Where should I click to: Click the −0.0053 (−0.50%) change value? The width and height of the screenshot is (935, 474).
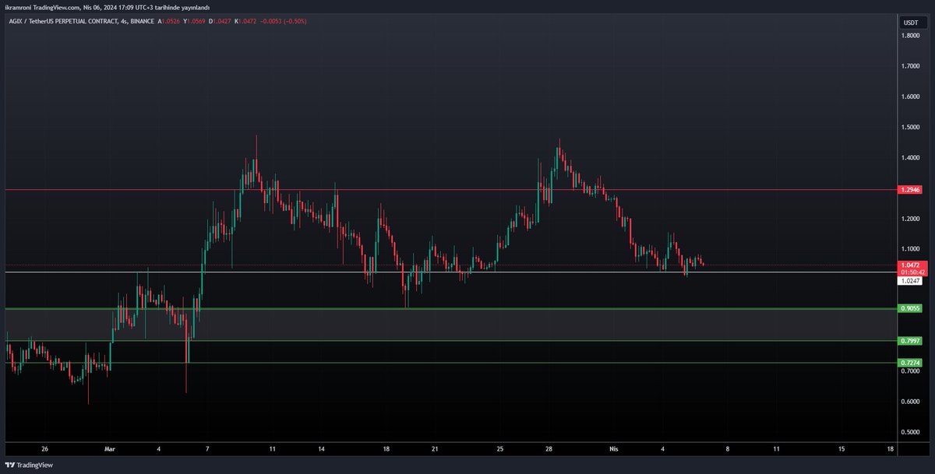283,21
